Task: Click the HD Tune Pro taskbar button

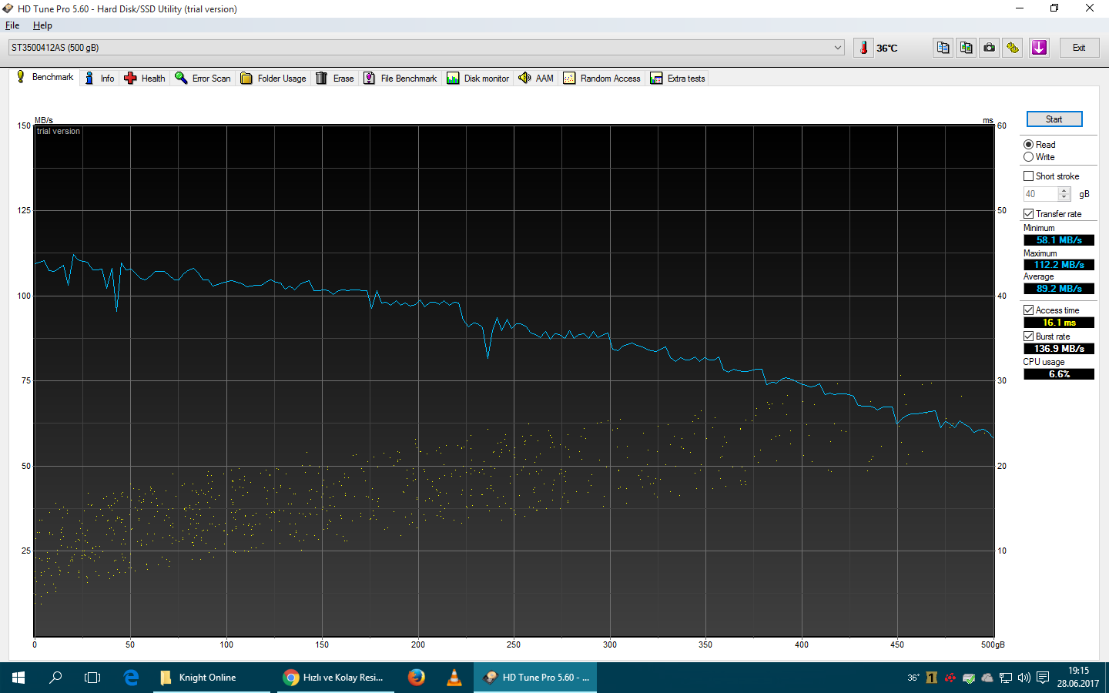Action: (535, 678)
